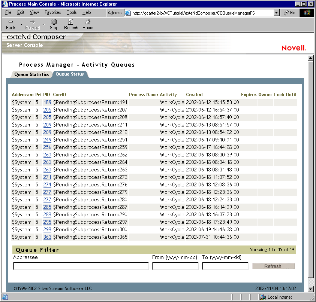Open PID 288 link

47,214
